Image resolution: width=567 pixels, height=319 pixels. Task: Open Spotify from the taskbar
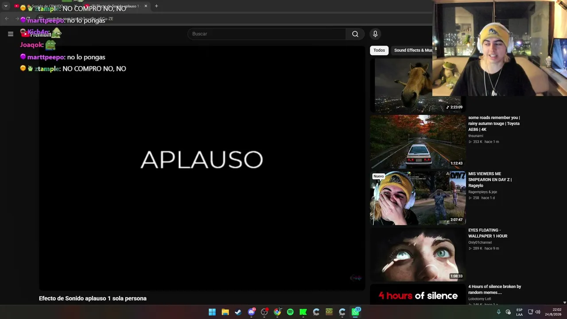[x=290, y=312]
